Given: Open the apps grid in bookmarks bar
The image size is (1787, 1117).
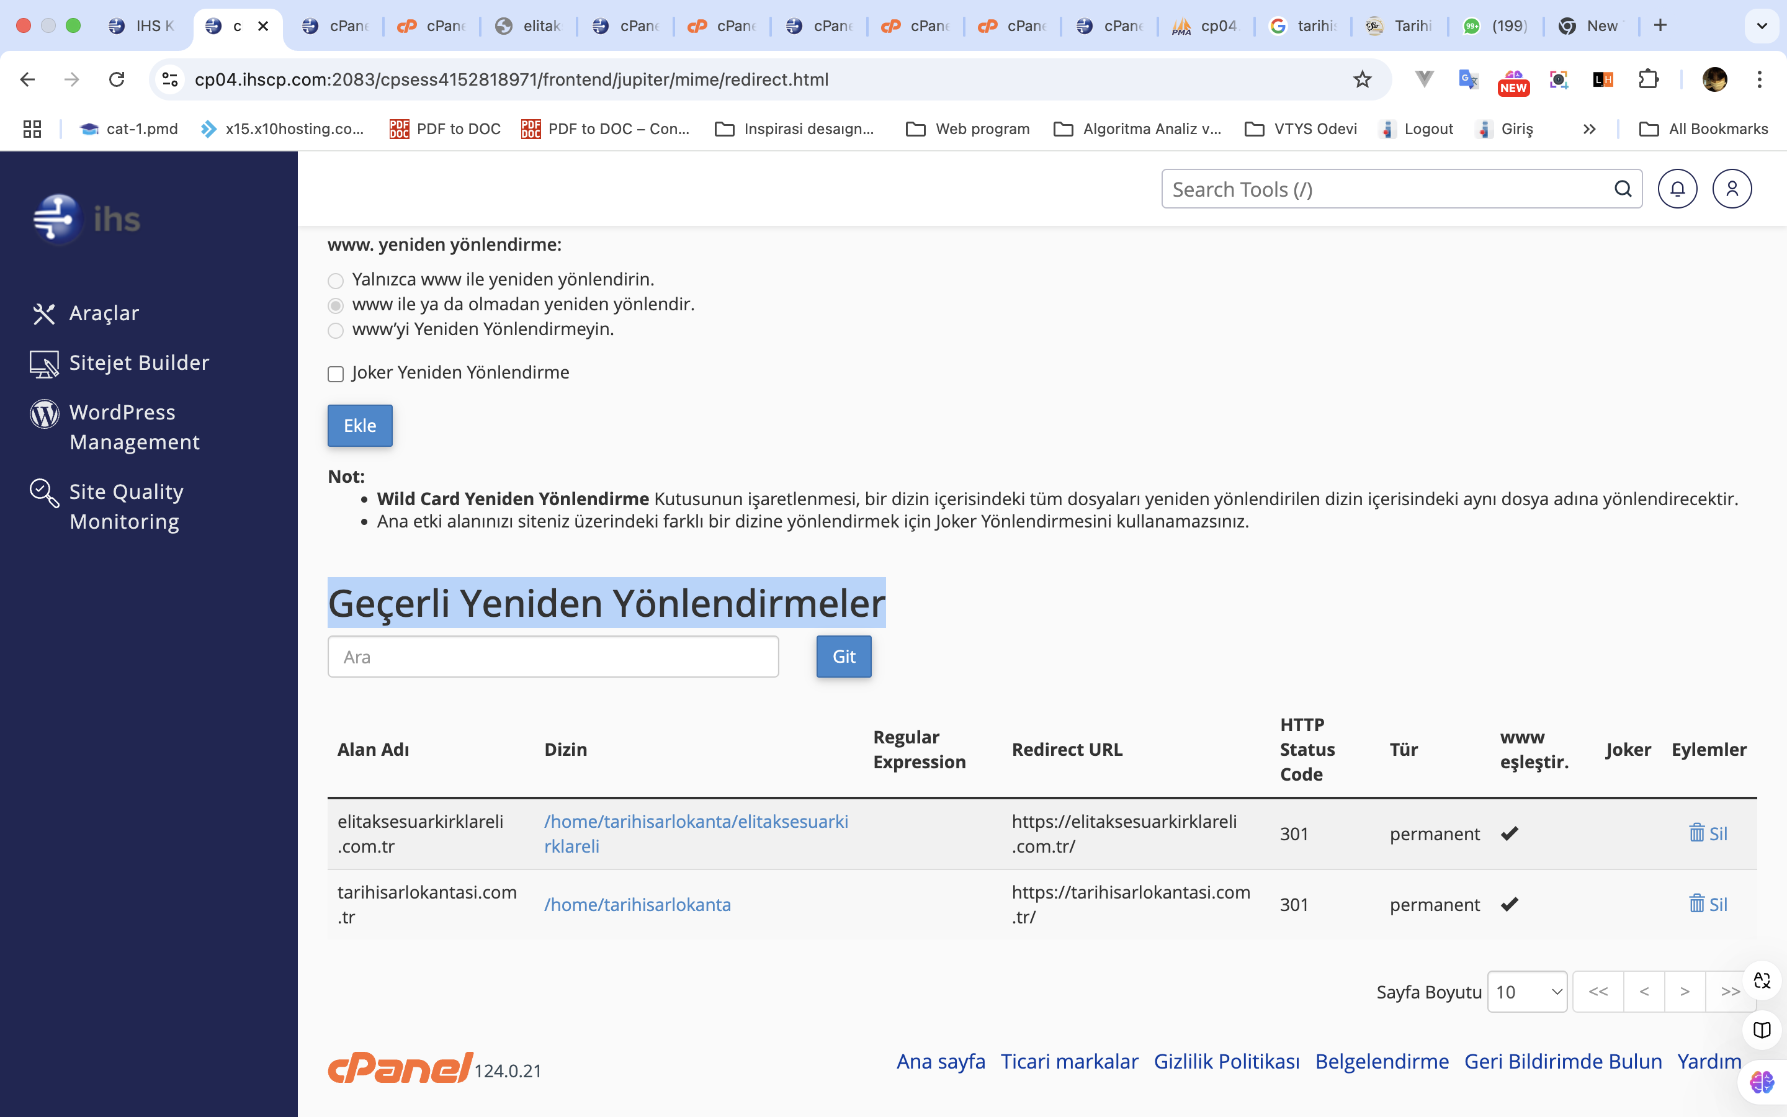Looking at the screenshot, I should [32, 128].
